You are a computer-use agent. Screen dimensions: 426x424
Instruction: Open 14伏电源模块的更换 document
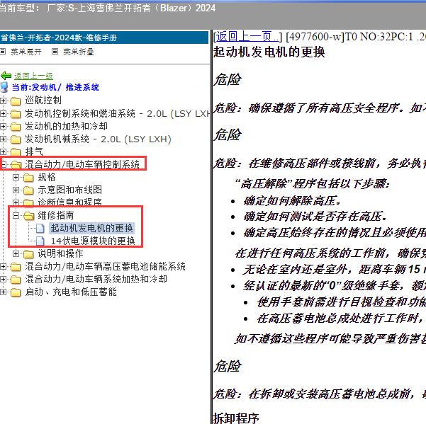[x=93, y=241]
